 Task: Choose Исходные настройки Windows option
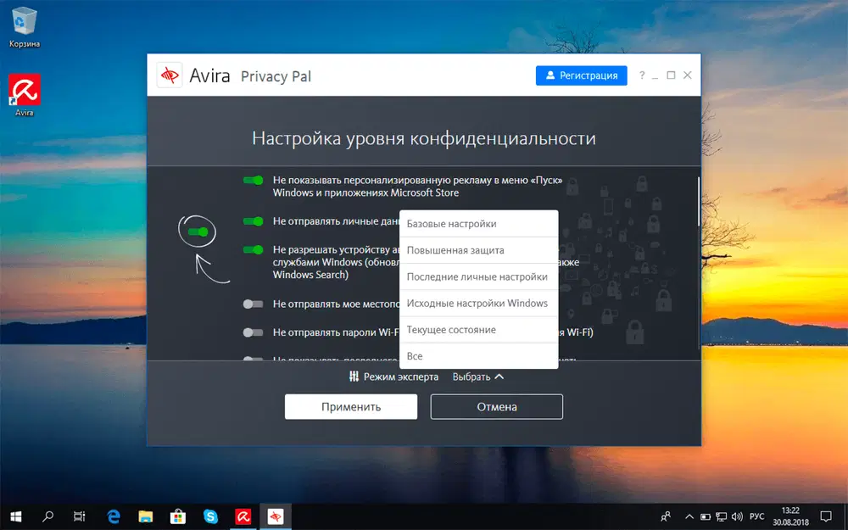pyautogui.click(x=477, y=303)
